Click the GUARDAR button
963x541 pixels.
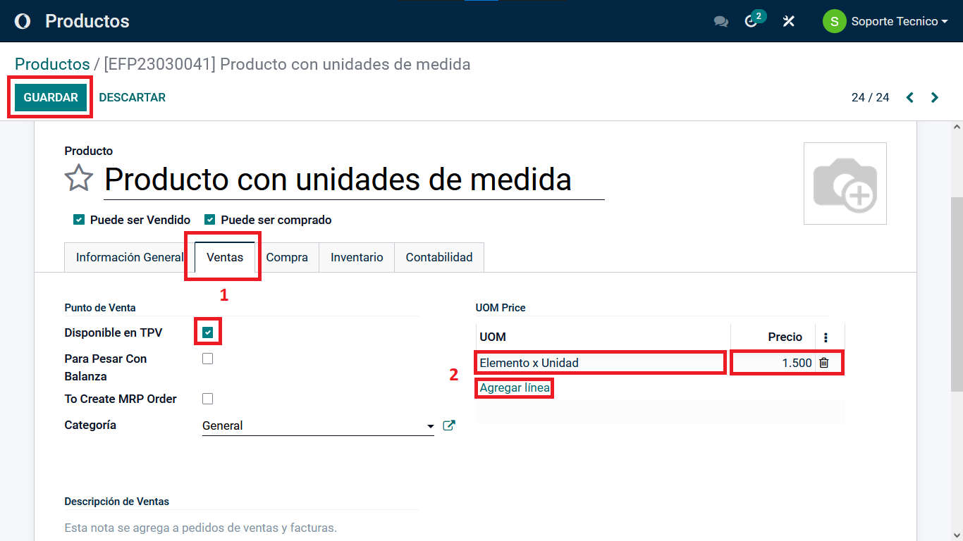pyautogui.click(x=51, y=97)
